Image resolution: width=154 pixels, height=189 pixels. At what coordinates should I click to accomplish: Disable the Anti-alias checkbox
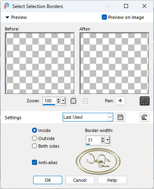34,163
